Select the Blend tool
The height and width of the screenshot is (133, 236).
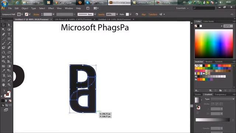tap(9, 71)
